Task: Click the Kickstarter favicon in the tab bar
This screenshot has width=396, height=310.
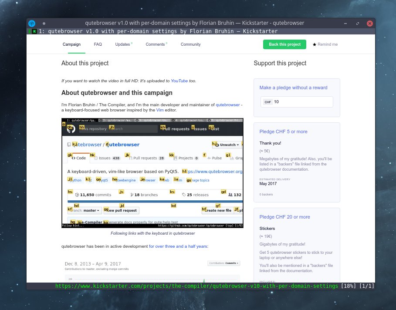Action: 34,31
